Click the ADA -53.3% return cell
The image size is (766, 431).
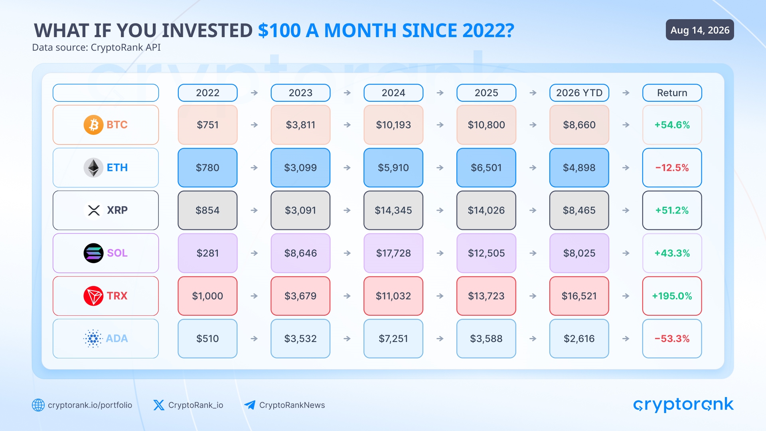tap(672, 338)
